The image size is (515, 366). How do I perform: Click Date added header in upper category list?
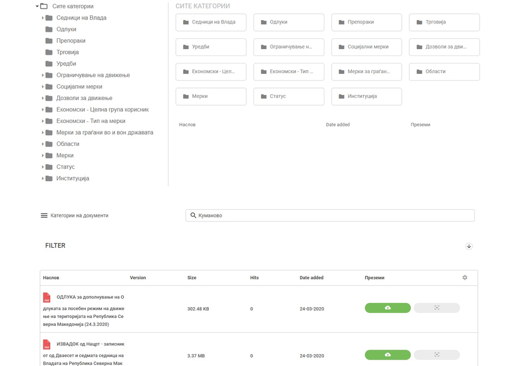tap(338, 125)
